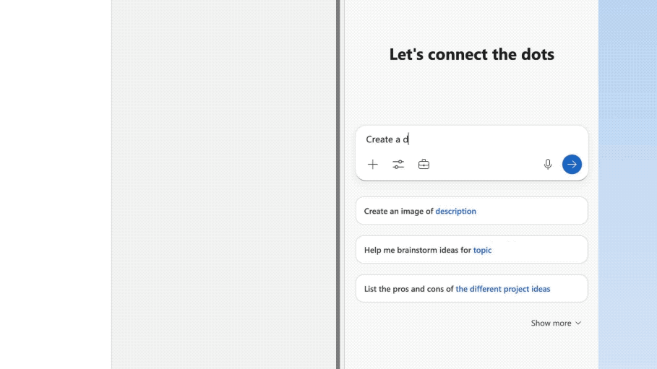Click the white blank margin at far left

(56, 184)
